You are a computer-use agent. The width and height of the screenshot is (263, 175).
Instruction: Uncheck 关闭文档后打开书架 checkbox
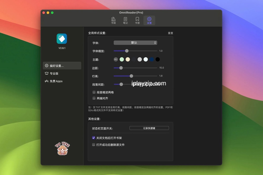click(x=94, y=138)
